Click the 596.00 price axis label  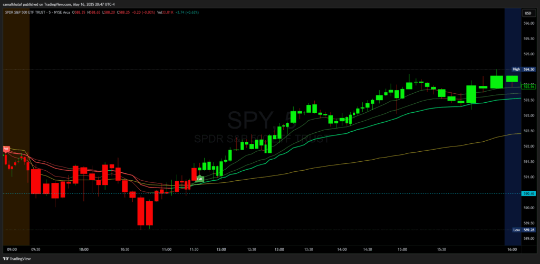click(528, 23)
